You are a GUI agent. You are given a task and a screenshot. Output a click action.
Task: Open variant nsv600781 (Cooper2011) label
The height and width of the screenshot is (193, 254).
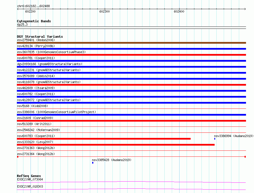[x=36, y=58]
